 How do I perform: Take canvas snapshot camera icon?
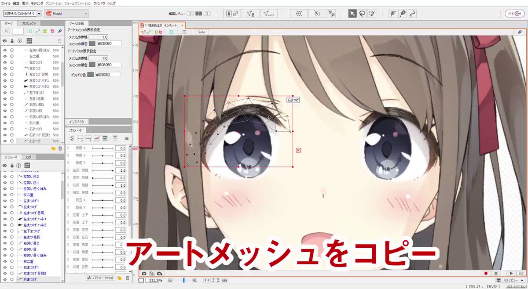[144, 273]
